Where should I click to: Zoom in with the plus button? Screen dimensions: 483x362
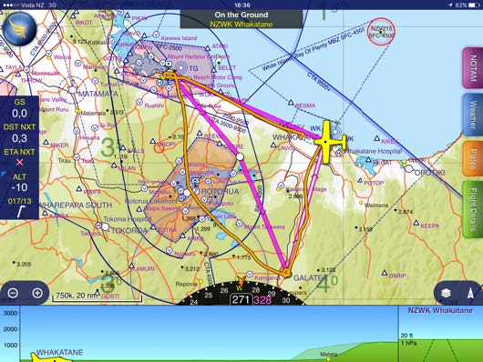[37, 293]
